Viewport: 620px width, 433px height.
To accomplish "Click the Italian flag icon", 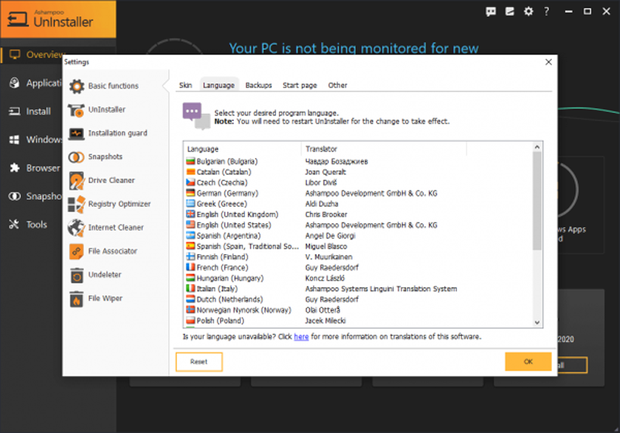I will click(191, 289).
